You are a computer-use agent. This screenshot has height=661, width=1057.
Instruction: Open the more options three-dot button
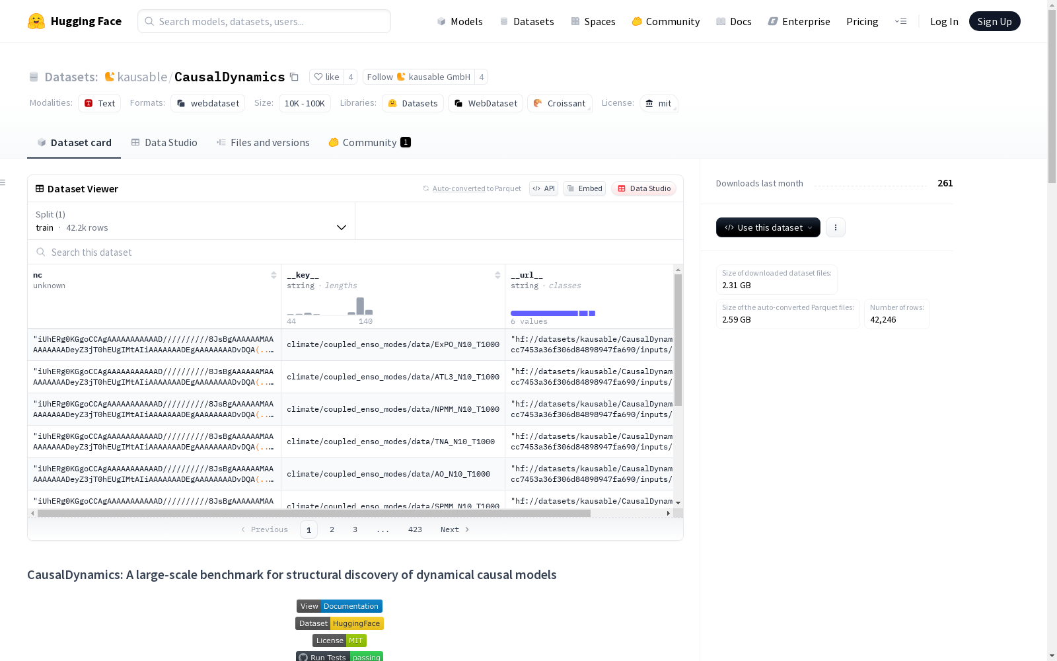[836, 227]
